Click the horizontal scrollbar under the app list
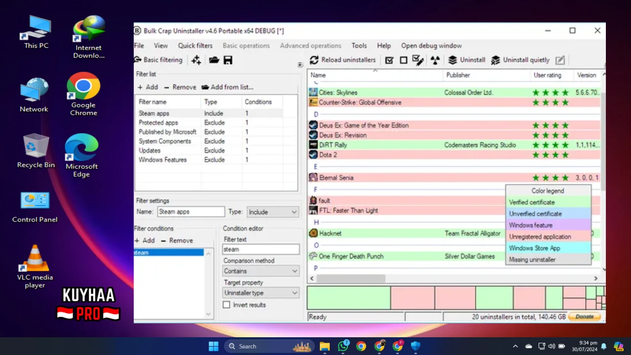 [351, 279]
